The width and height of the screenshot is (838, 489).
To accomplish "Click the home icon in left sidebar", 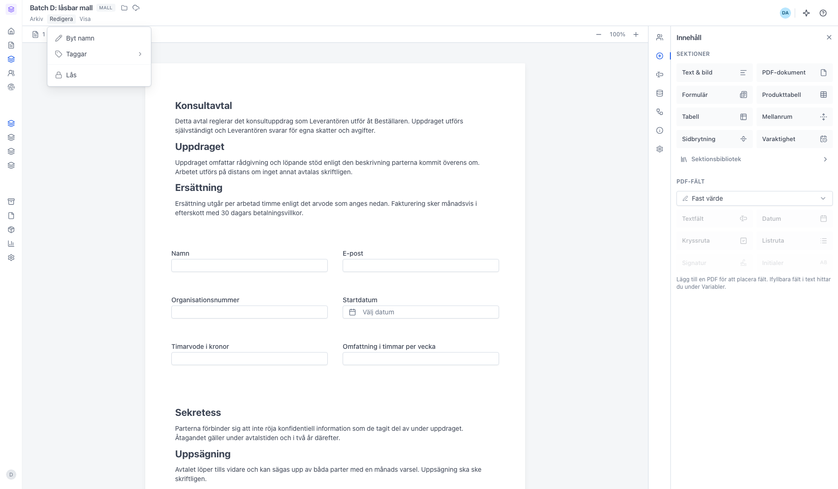I will (11, 31).
